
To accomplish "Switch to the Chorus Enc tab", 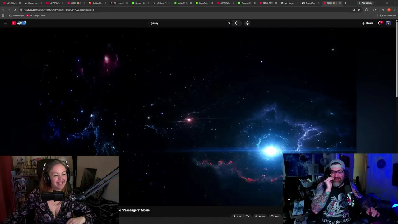I will pos(31,3).
